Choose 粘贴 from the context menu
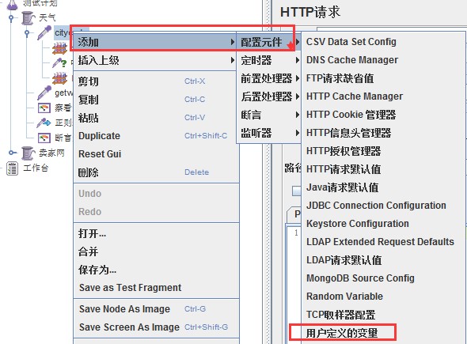This screenshot has width=467, height=344. pos(156,118)
